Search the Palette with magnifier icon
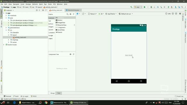The height and width of the screenshot is (105, 187). [x=67, y=14]
